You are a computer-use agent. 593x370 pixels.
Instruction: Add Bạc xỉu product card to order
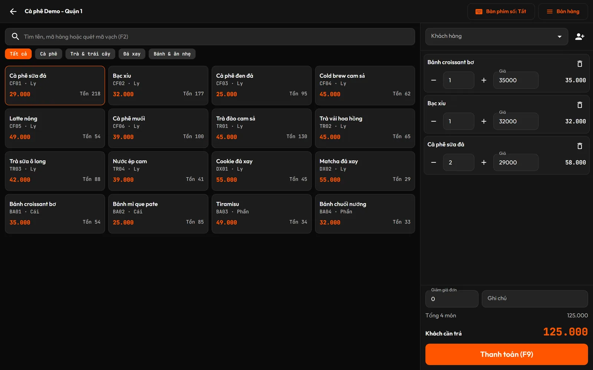pos(158,85)
